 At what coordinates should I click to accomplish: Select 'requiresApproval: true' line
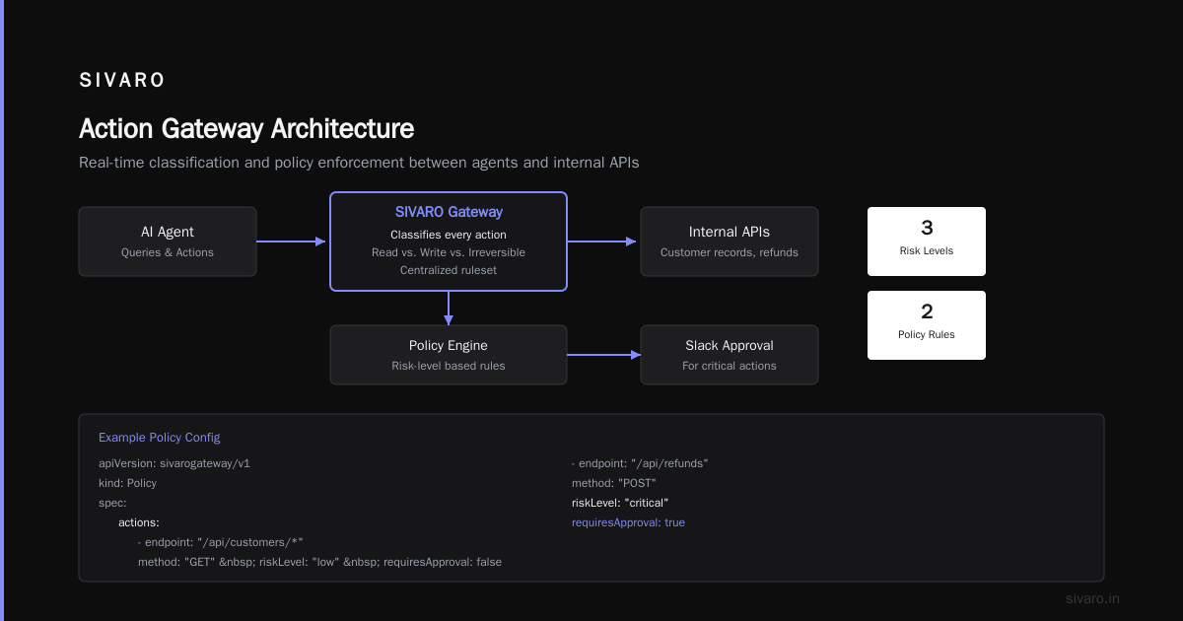pyautogui.click(x=628, y=522)
